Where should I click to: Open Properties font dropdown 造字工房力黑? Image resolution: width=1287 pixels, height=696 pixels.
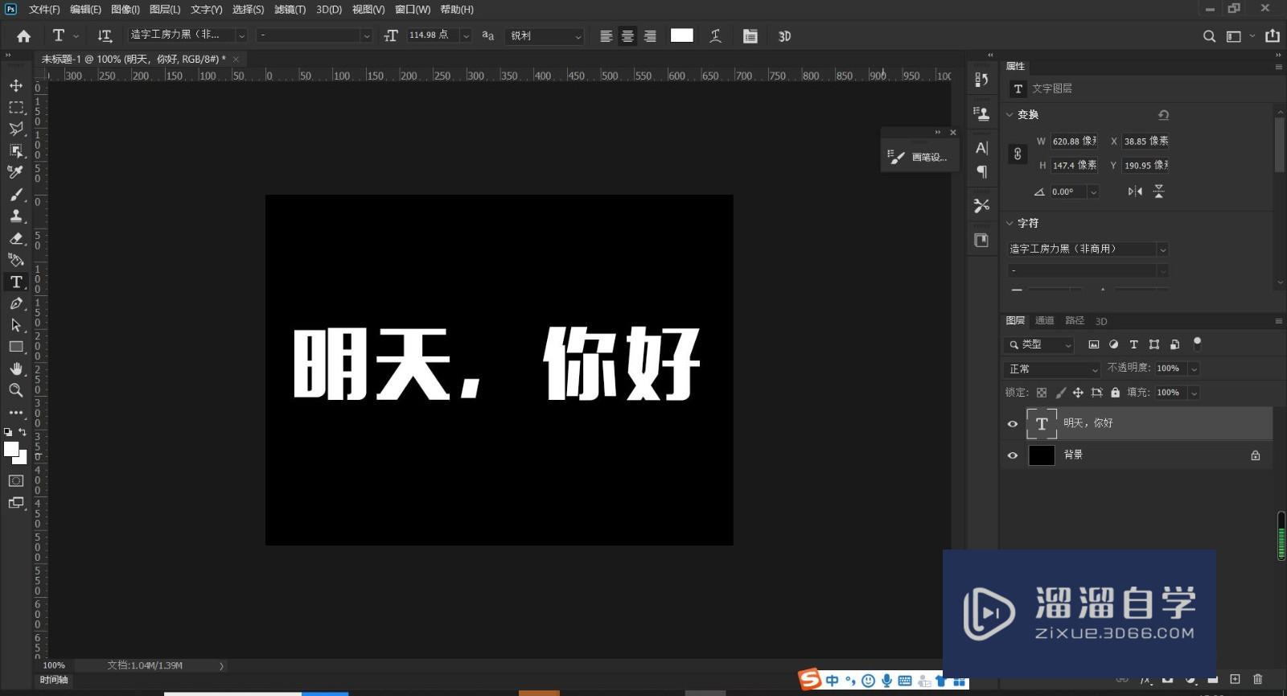pyautogui.click(x=1088, y=249)
